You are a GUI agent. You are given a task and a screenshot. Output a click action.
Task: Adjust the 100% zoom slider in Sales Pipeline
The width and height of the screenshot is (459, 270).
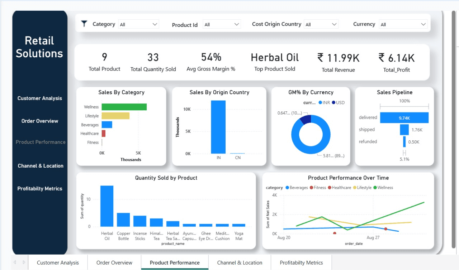[x=404, y=106]
